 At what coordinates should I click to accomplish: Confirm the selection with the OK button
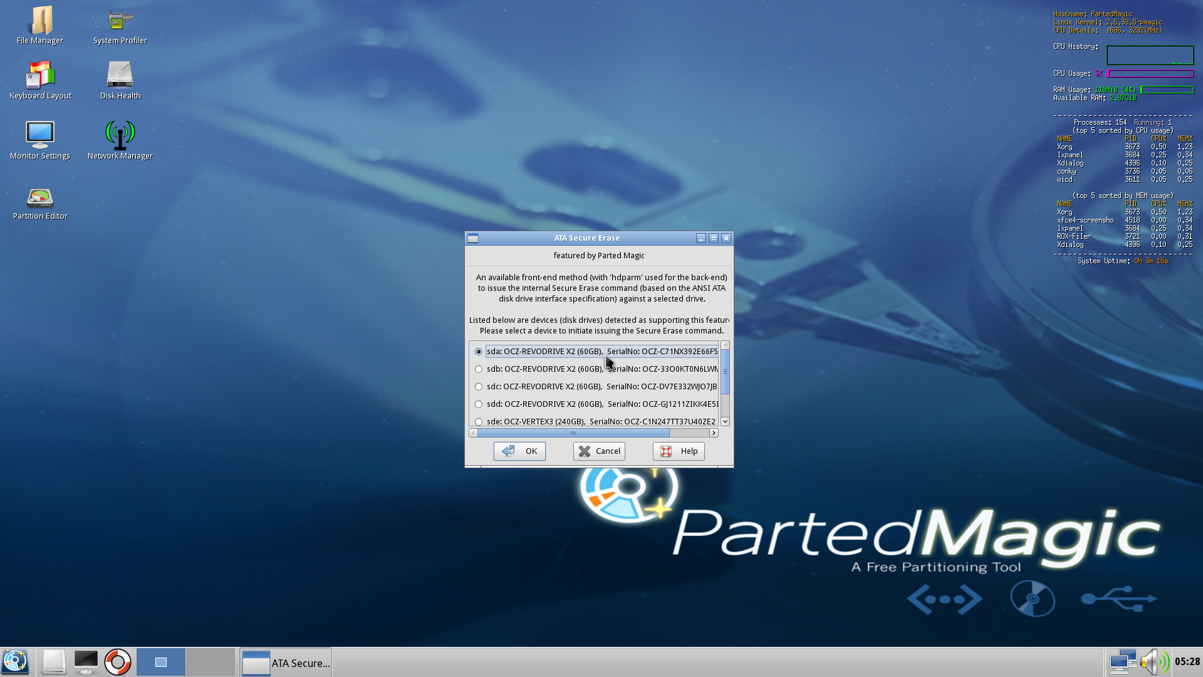coord(519,451)
